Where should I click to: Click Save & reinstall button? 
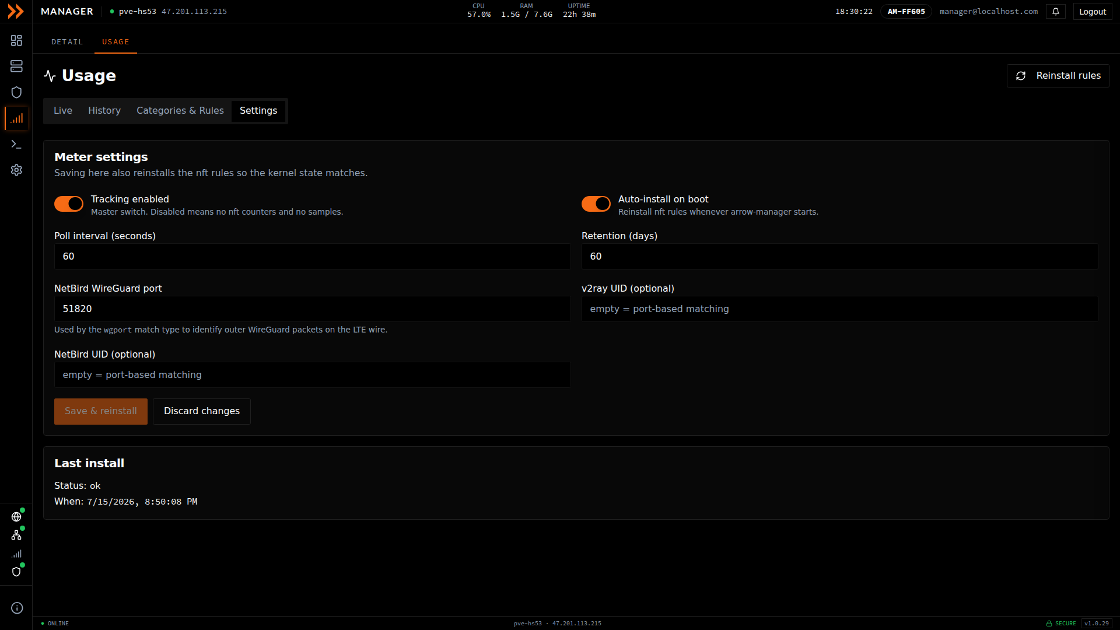pyautogui.click(x=101, y=411)
